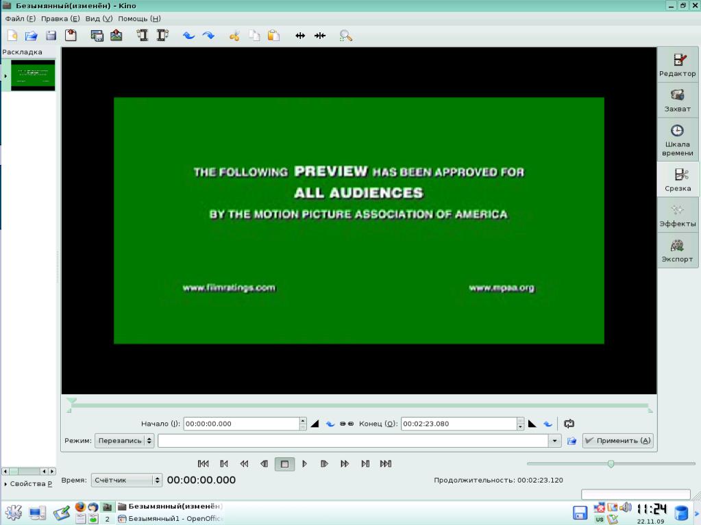Click the Начало timecode field
This screenshot has width=701, height=525.
coord(241,424)
